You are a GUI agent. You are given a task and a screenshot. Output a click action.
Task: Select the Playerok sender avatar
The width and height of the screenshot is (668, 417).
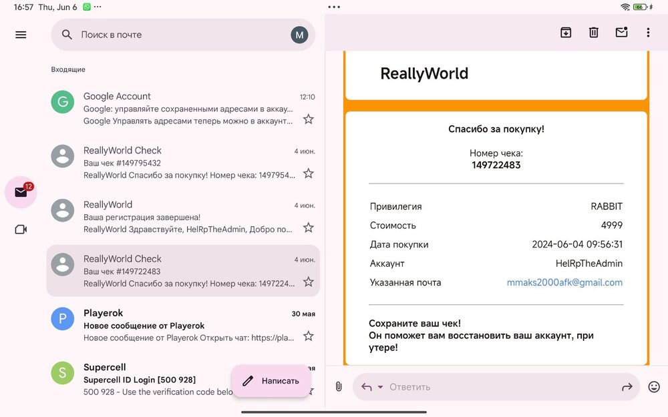coord(63,319)
